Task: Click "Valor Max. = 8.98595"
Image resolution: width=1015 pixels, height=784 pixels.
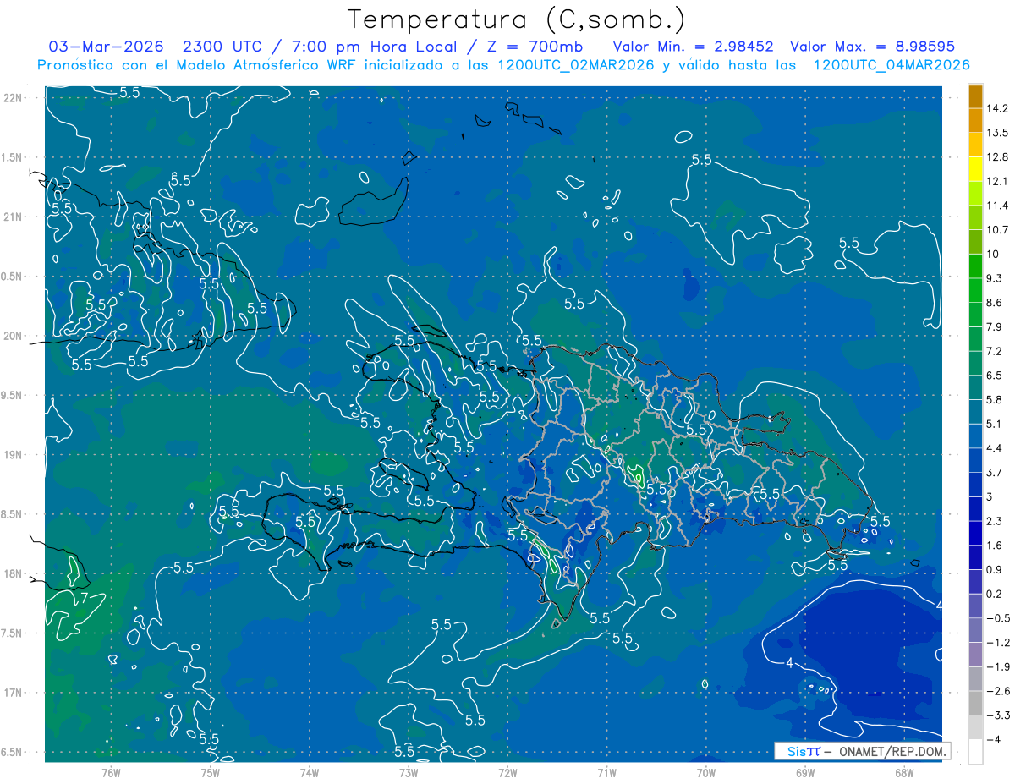Action: click(x=872, y=47)
